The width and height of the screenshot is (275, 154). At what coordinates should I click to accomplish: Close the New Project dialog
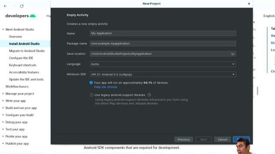pos(249,4)
